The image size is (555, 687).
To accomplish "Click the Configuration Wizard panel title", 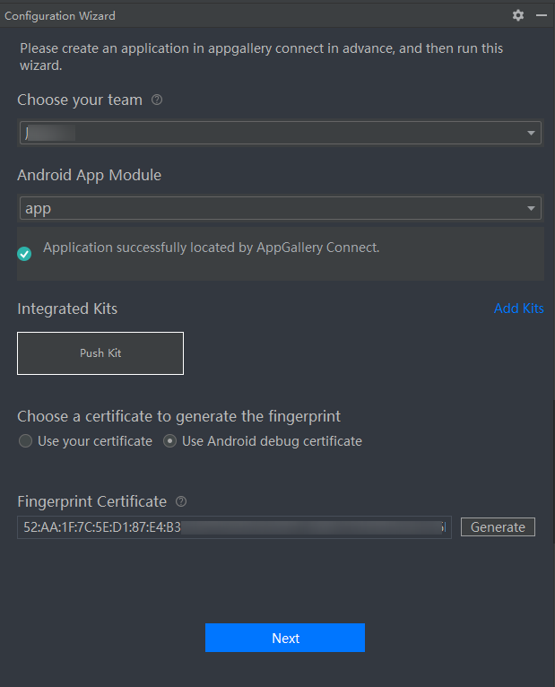I will (60, 15).
